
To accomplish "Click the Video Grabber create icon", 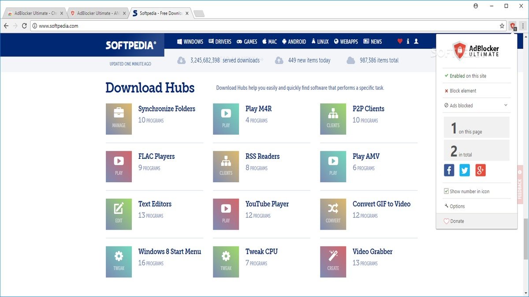I will click(x=333, y=262).
